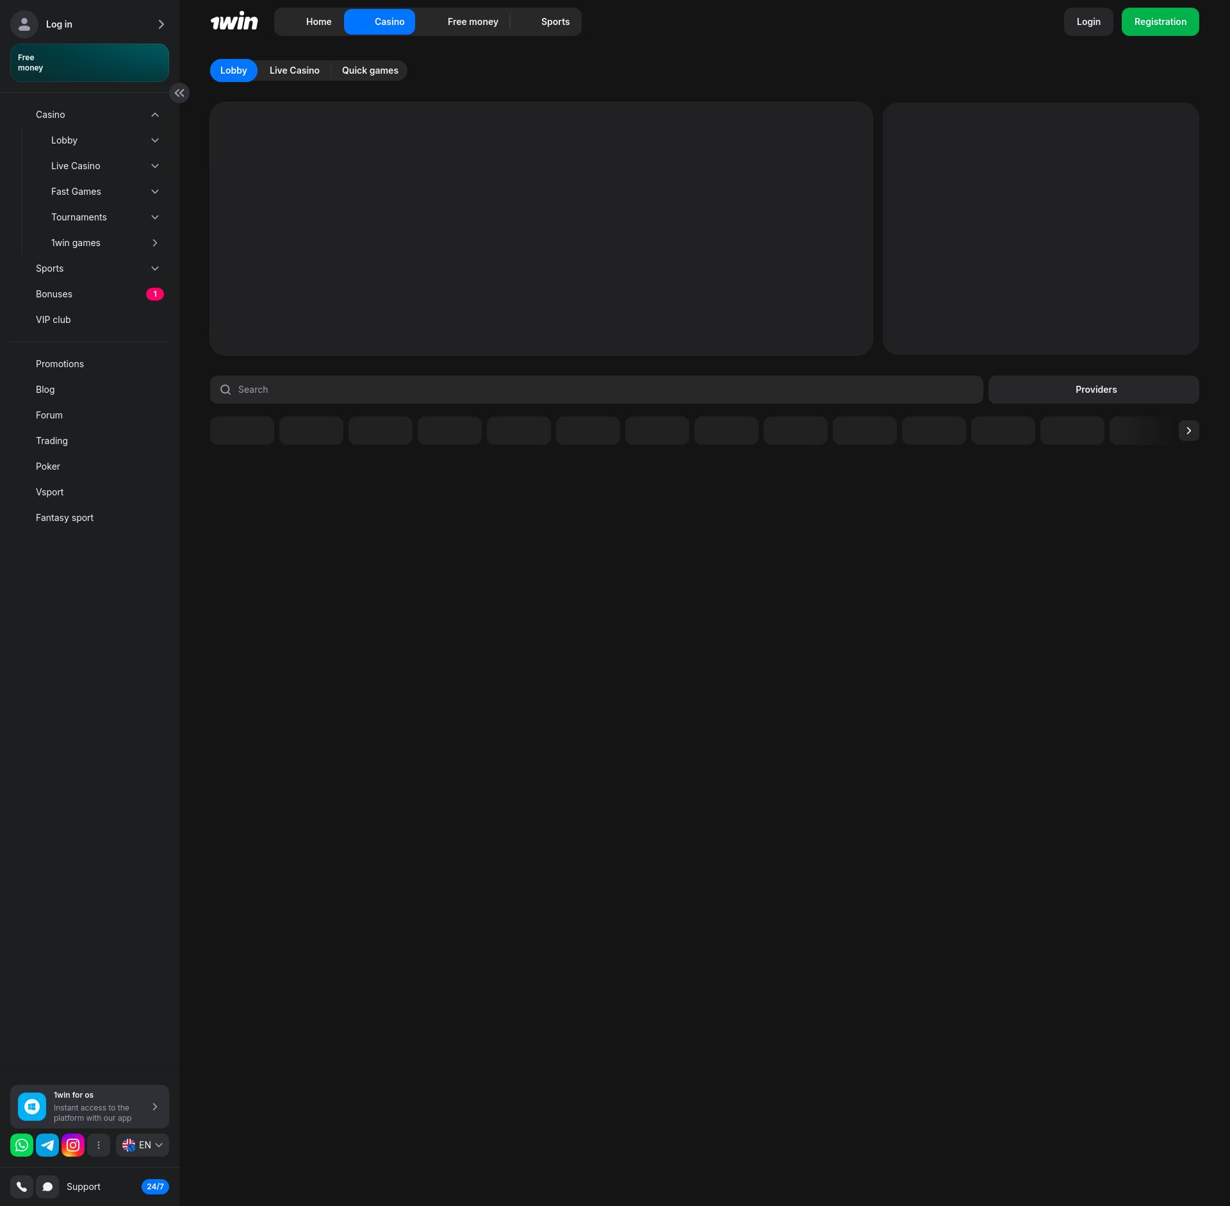Click the WhatsApp icon
Screen dimensions: 1230x1206
22,1145
